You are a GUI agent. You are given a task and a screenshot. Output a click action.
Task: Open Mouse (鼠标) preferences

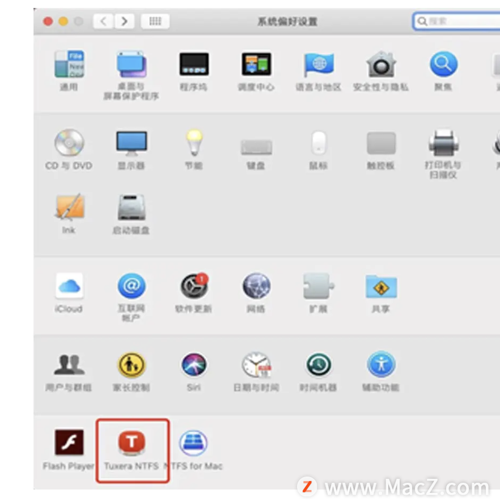319,142
